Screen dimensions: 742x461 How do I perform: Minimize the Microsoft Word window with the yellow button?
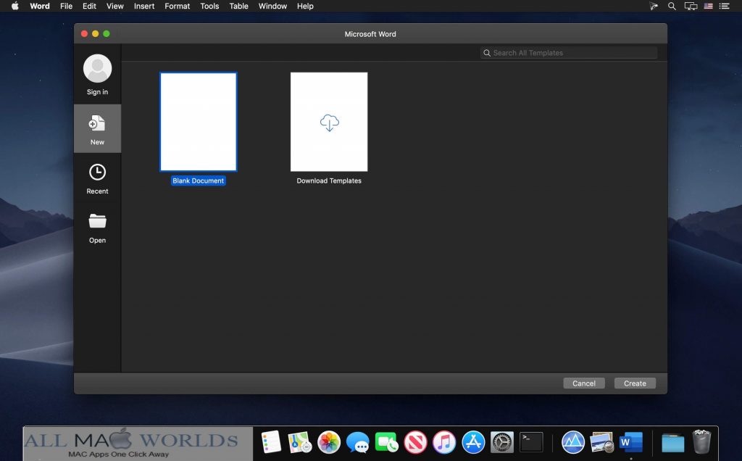[x=95, y=33]
